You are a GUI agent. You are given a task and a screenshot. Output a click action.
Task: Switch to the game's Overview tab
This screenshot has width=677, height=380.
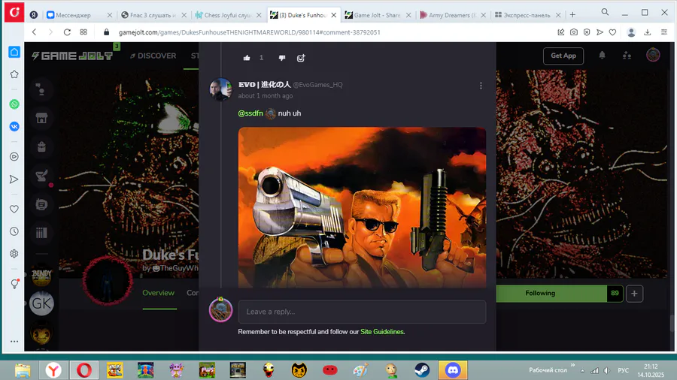159,293
